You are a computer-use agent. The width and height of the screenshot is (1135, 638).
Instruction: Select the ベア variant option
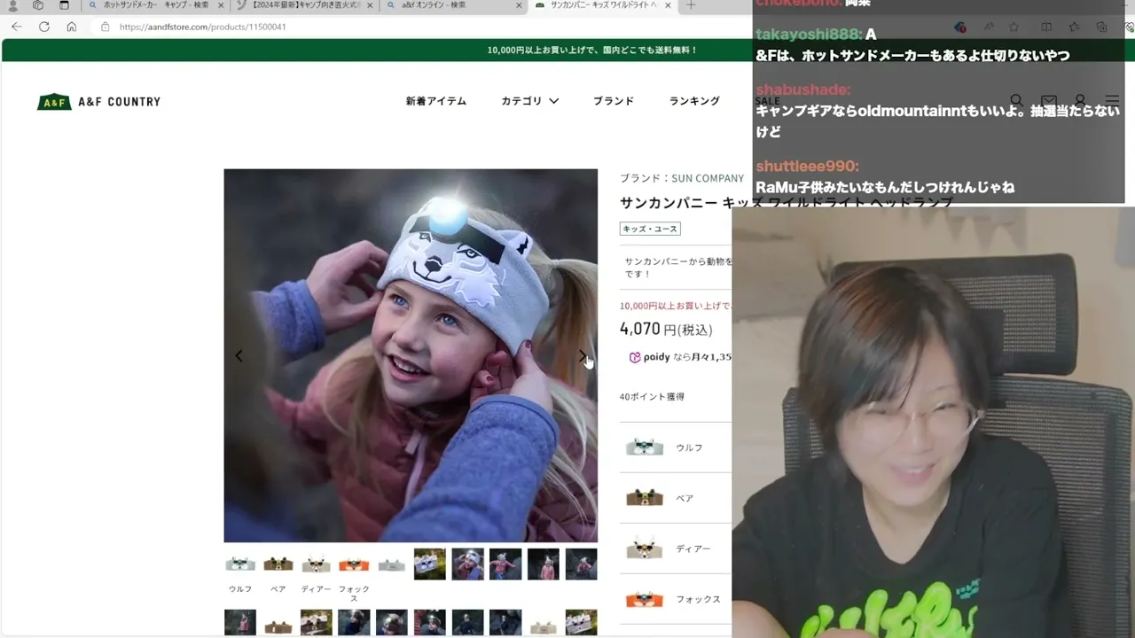pyautogui.click(x=676, y=498)
